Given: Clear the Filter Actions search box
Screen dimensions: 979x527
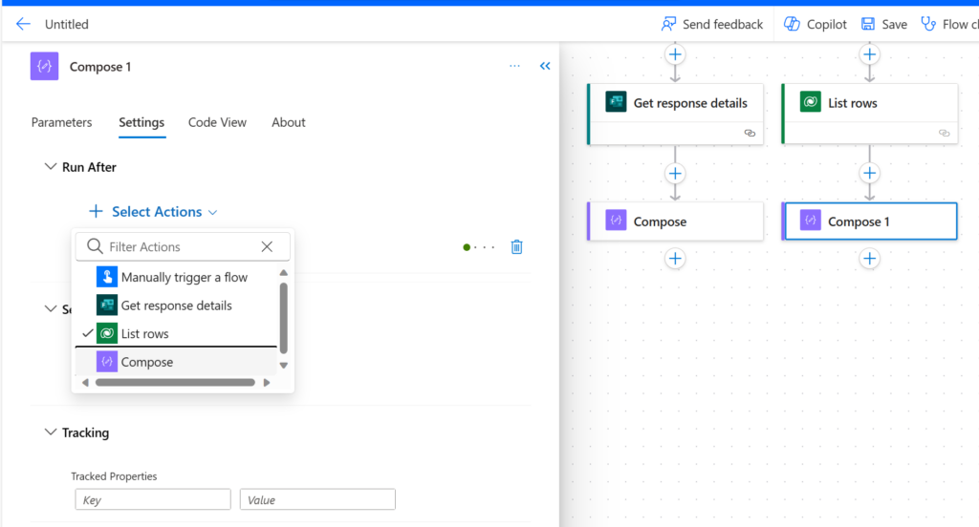Looking at the screenshot, I should [267, 246].
